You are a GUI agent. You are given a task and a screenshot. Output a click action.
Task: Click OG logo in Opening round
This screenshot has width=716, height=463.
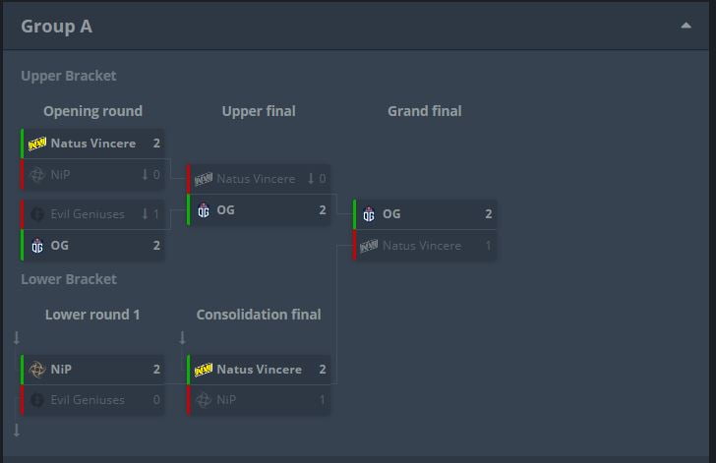pyautogui.click(x=37, y=246)
